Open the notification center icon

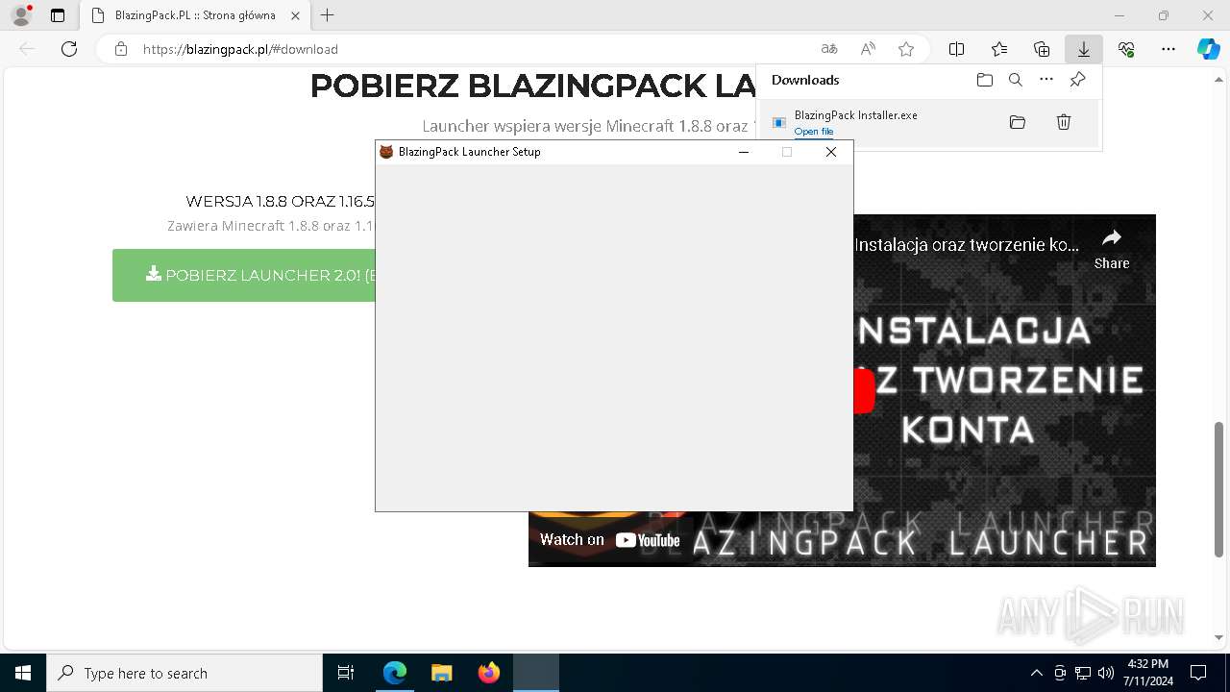(1198, 673)
